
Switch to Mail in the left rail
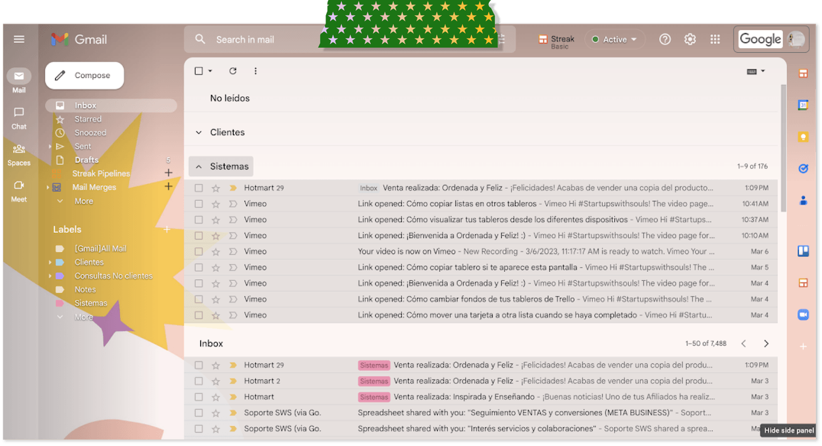(19, 81)
